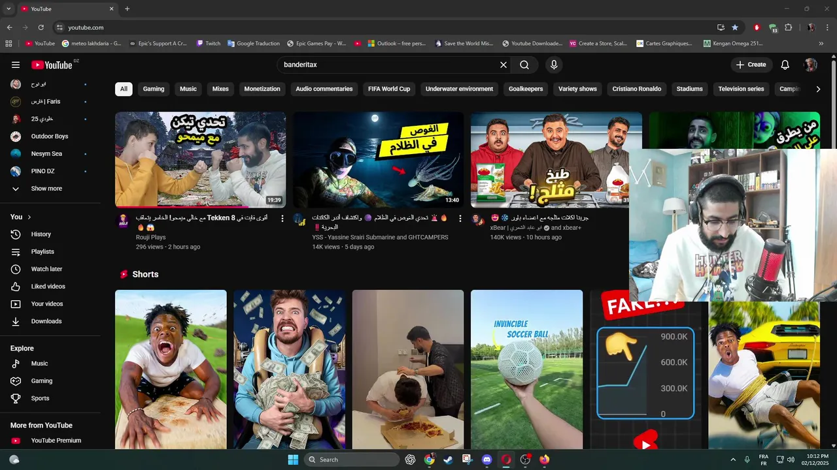The image size is (837, 470).
Task: Open the YouTube hamburger guide menu
Action: point(16,65)
